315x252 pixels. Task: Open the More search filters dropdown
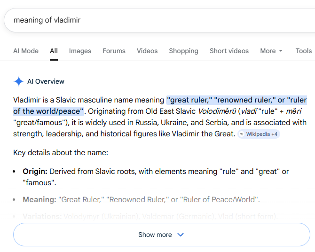[271, 51]
